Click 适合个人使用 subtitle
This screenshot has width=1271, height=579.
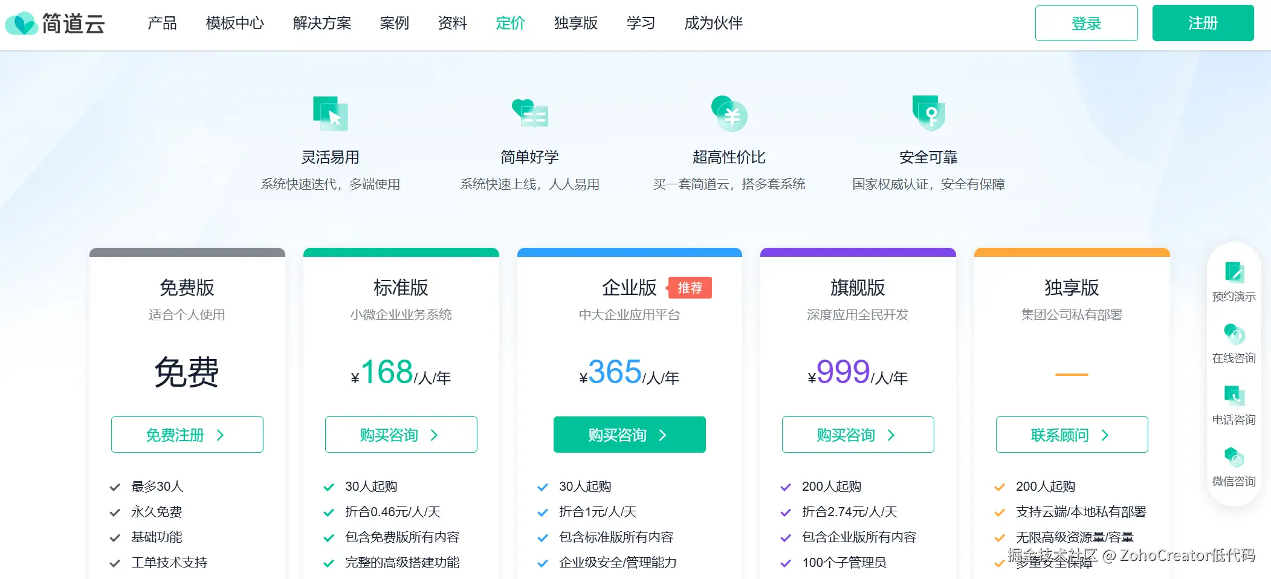tap(187, 315)
